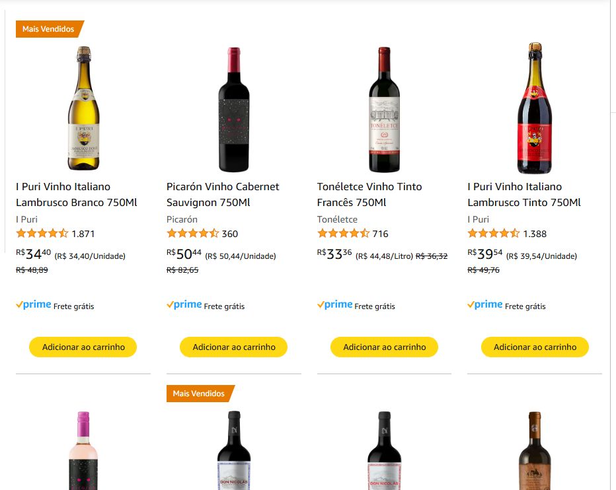Screen dimensions: 616x490
Task: Click the I Puri Lambrusco Tinto red bottle image
Action: 534,108
